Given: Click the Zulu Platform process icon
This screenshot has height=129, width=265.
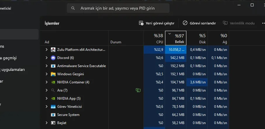Looking at the screenshot, I should point(53,50).
